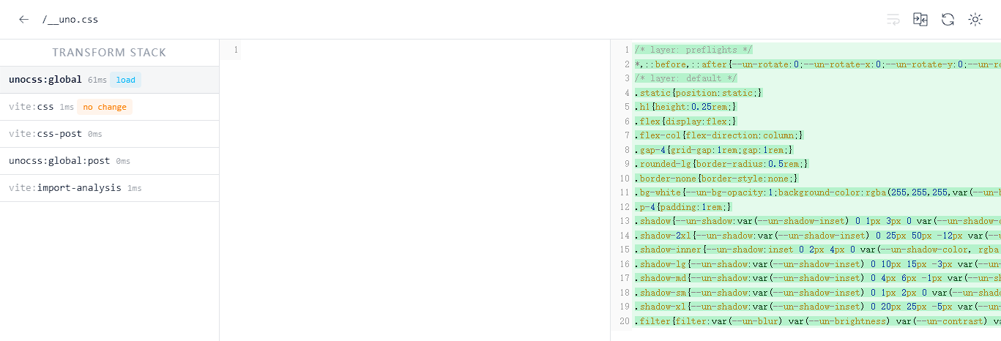
Task: Select unocss:global:post transform entry
Action: click(x=109, y=161)
